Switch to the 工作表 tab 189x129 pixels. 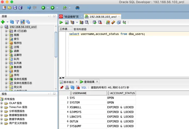63,29
